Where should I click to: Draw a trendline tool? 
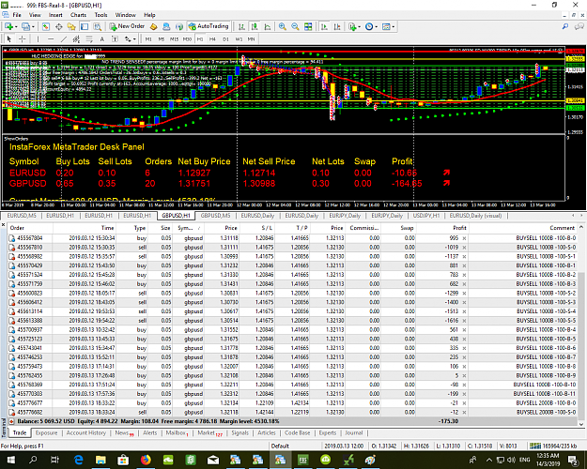point(64,38)
